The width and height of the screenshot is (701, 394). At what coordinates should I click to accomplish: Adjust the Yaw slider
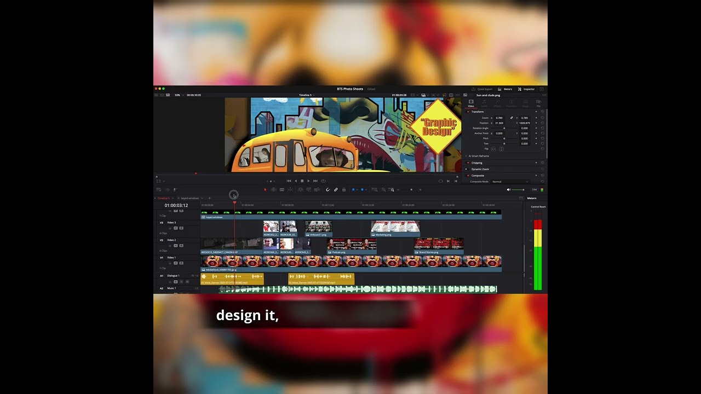(504, 143)
